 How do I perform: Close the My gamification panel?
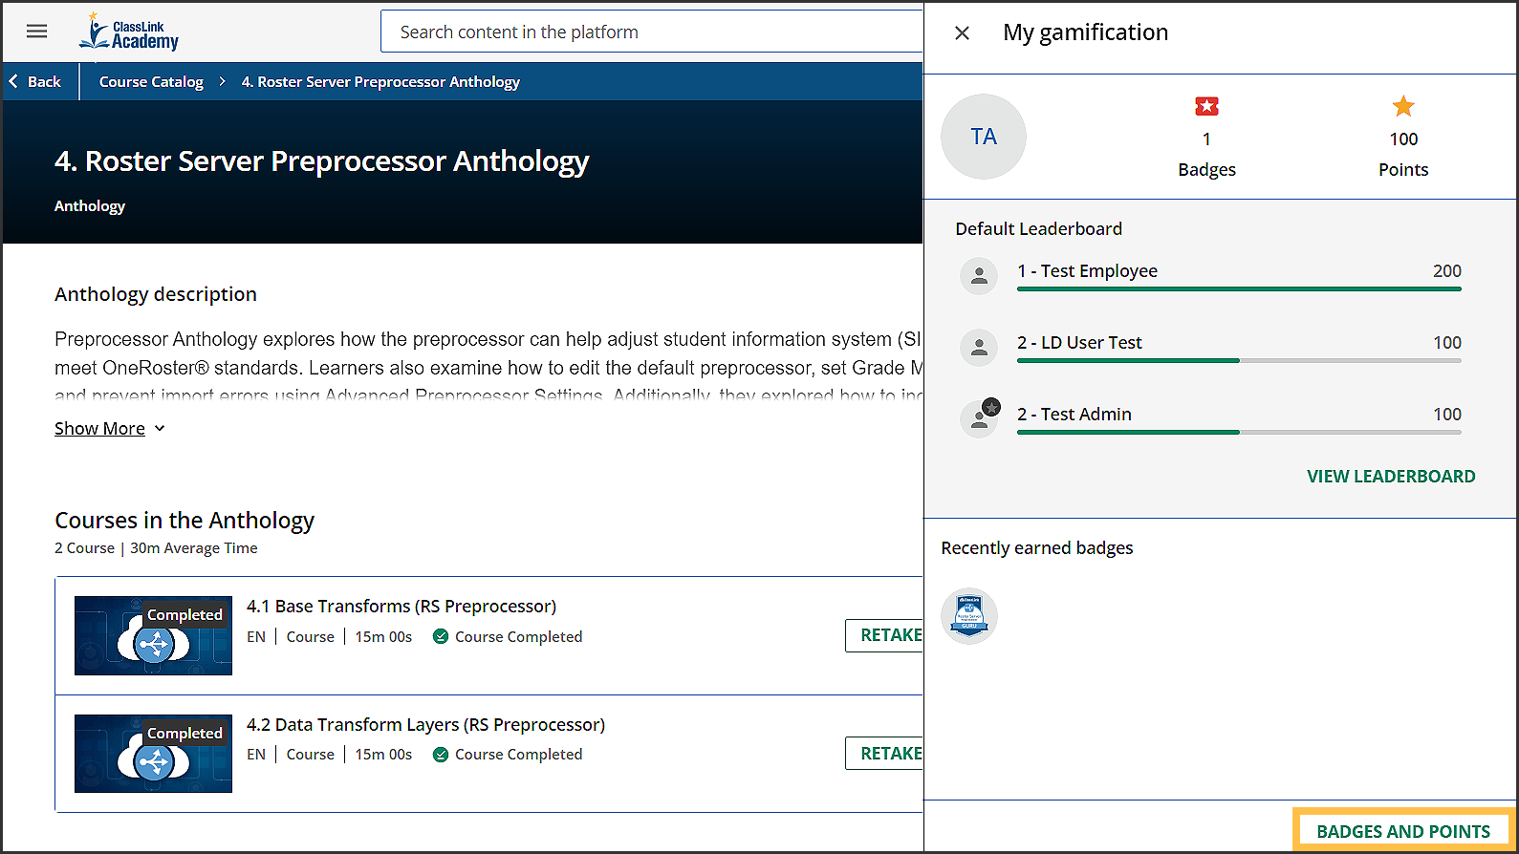point(962,33)
